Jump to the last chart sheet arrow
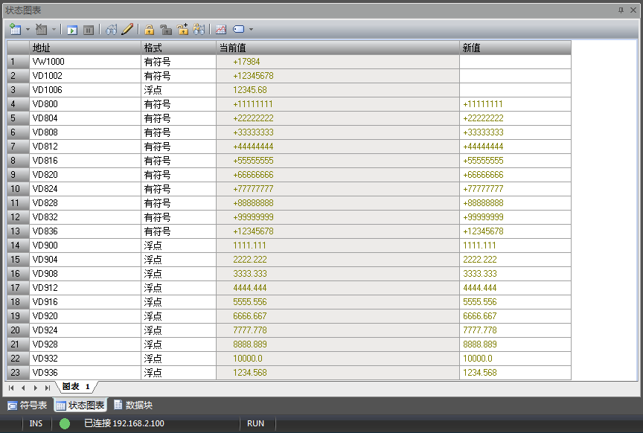The width and height of the screenshot is (643, 433). (x=48, y=388)
